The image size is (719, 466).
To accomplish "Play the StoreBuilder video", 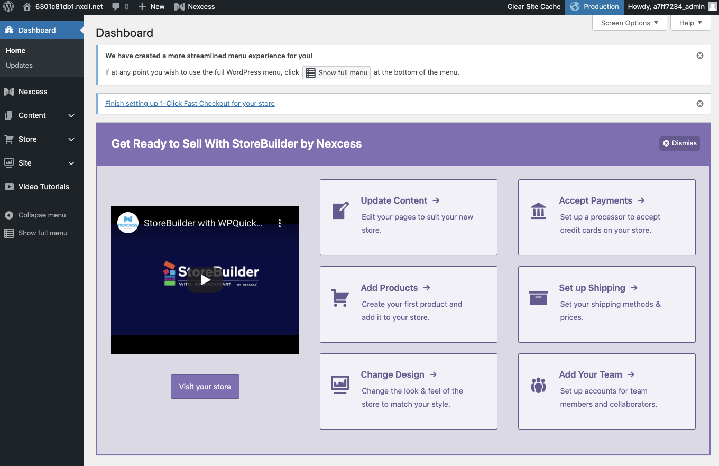I will point(205,279).
